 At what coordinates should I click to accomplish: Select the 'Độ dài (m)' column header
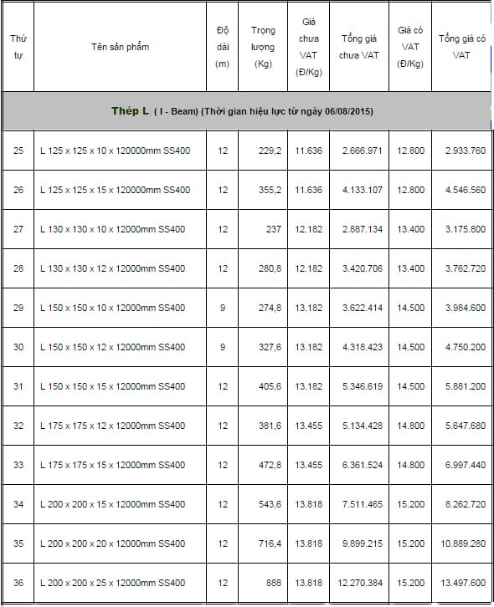(223, 47)
